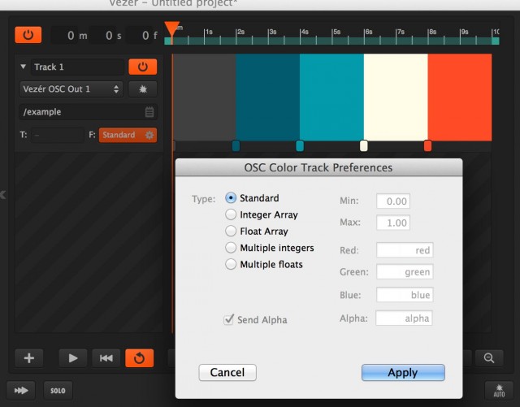Select Multiple floats radio option
This screenshot has width=520, height=407.
pos(231,265)
